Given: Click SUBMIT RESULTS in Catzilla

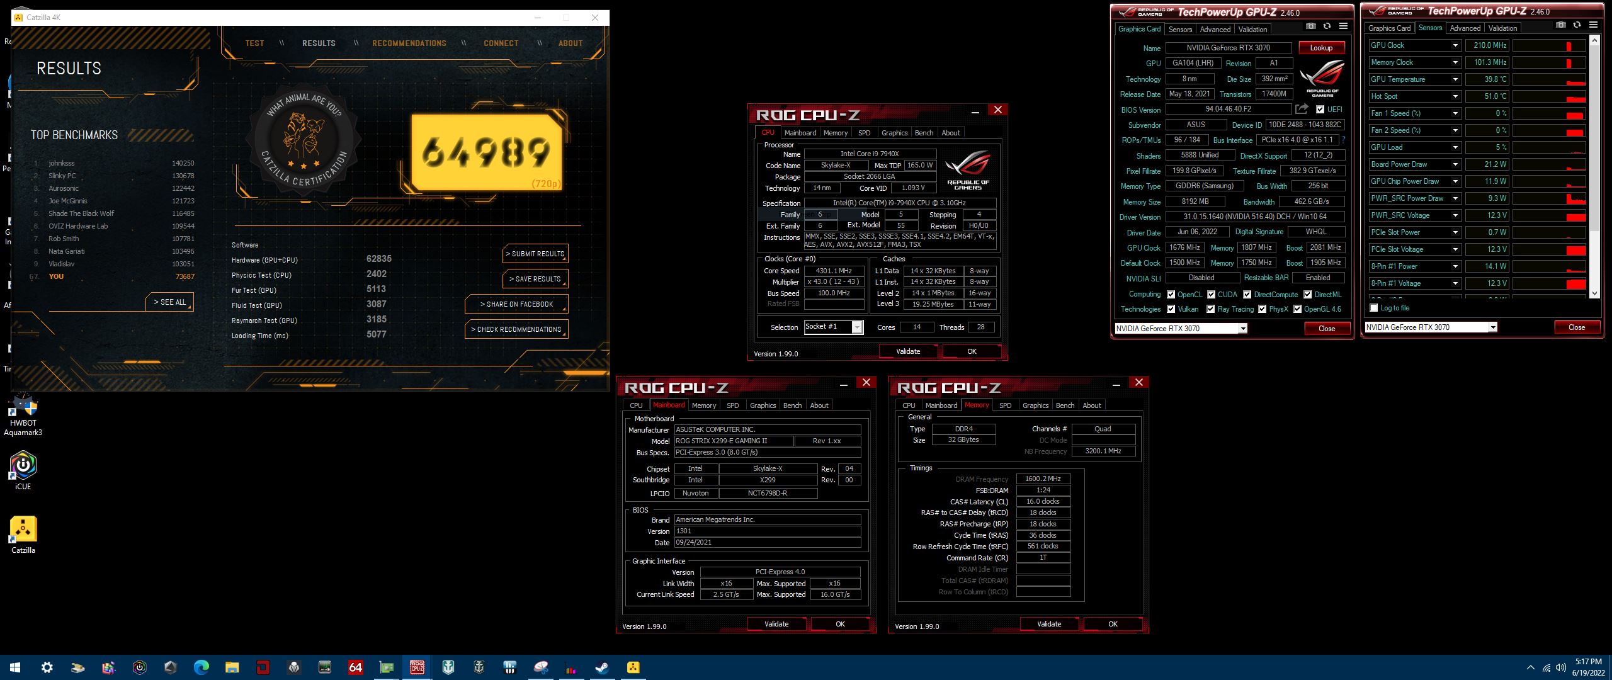Looking at the screenshot, I should (x=535, y=254).
